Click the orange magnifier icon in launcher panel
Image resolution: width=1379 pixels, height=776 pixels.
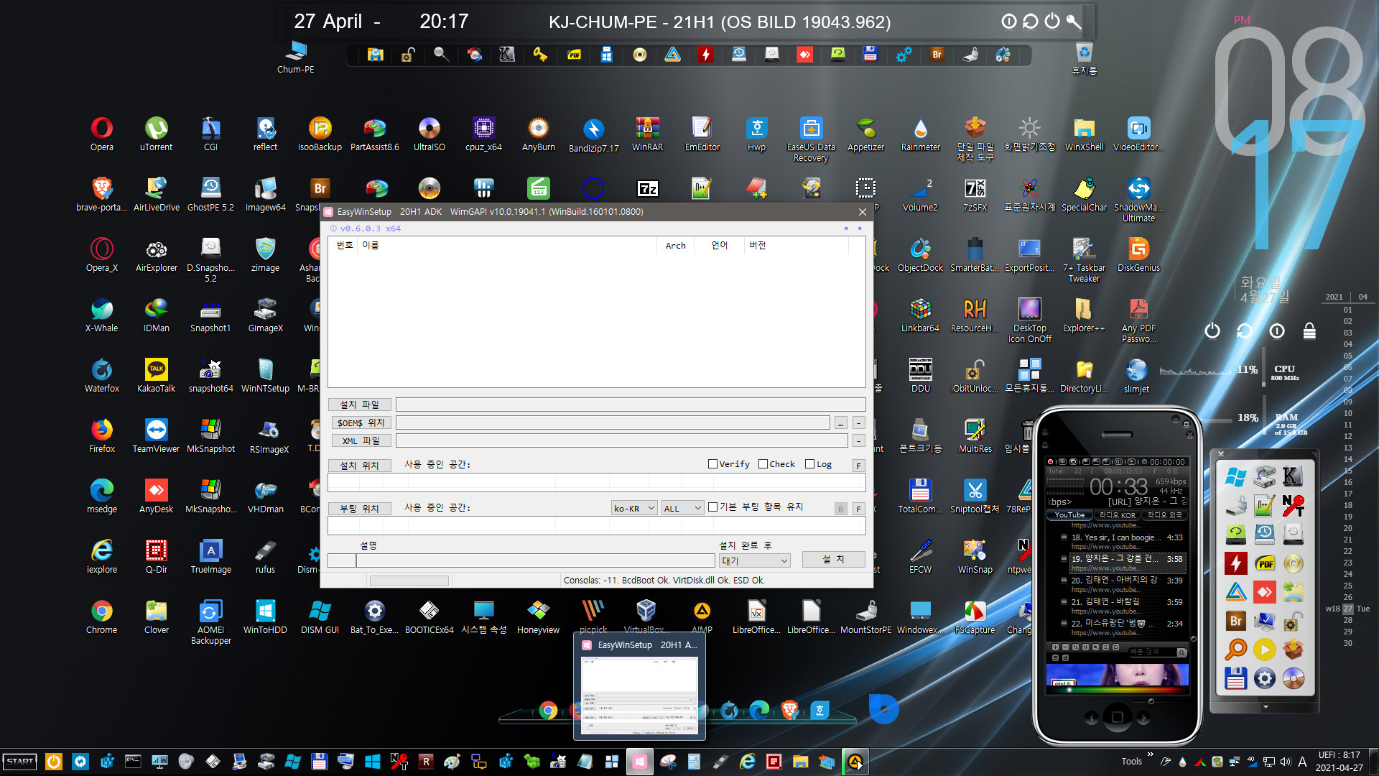pyautogui.click(x=1235, y=650)
